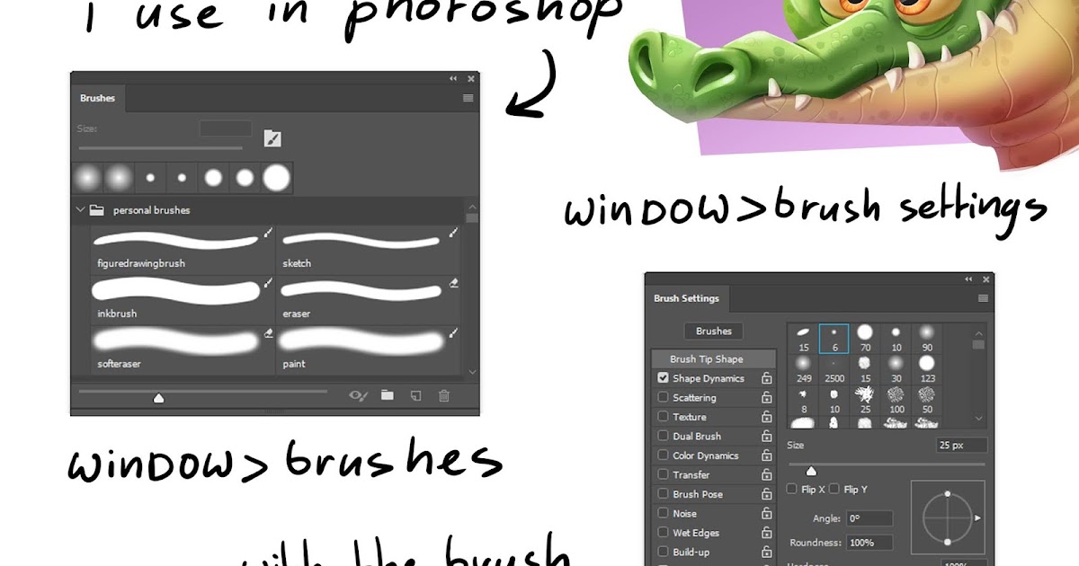This screenshot has height=566, width=1079.
Task: Collapse the Brush Settings panel to icons
Action: tap(968, 279)
